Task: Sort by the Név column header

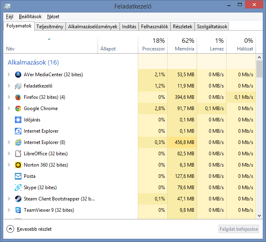Action: [50, 45]
